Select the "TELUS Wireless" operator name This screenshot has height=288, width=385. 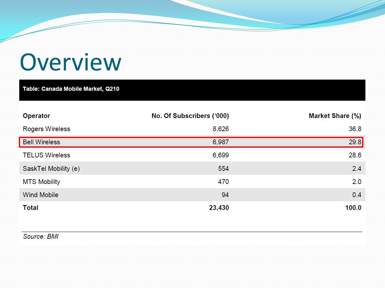tap(47, 155)
